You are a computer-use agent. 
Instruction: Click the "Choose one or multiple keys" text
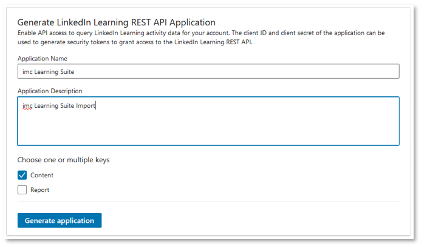point(64,160)
